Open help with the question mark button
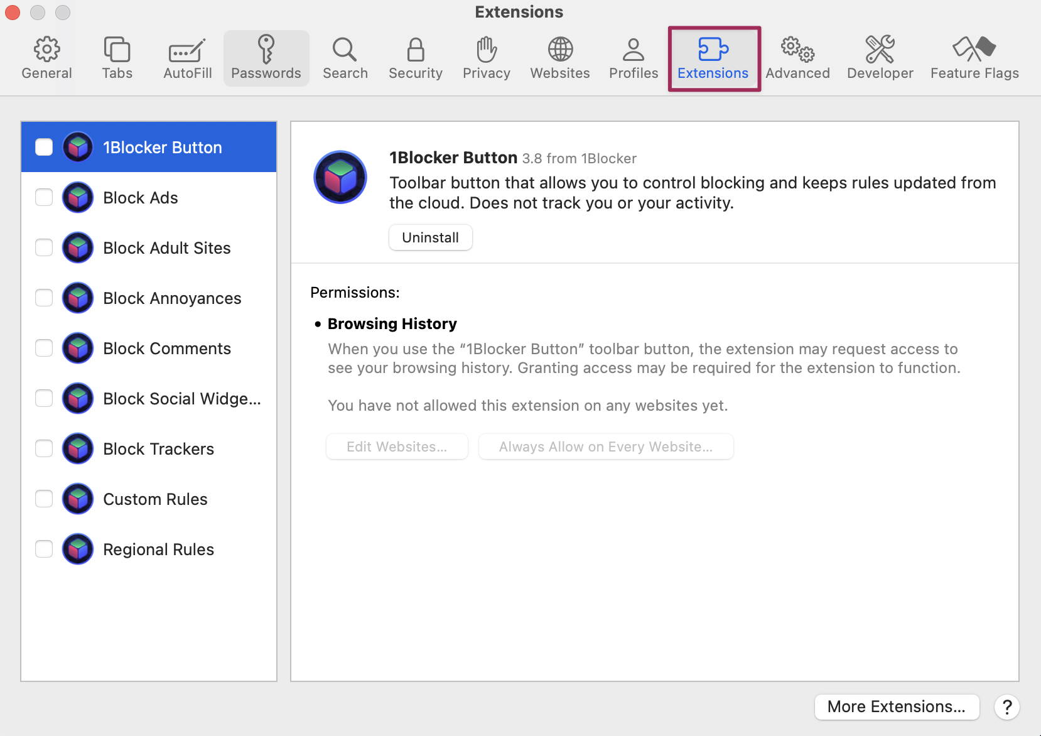The image size is (1041, 736). click(1006, 706)
